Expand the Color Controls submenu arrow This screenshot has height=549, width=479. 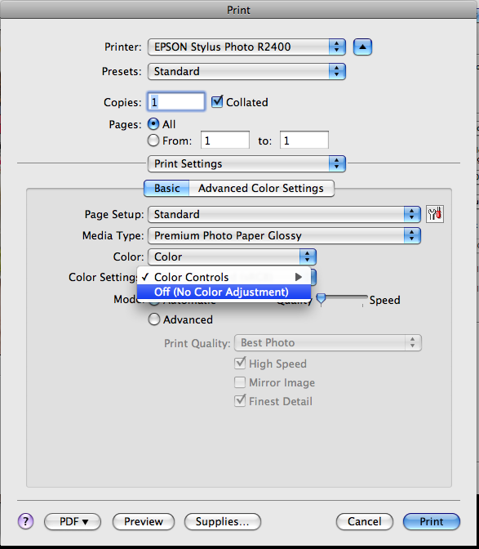pyautogui.click(x=298, y=277)
